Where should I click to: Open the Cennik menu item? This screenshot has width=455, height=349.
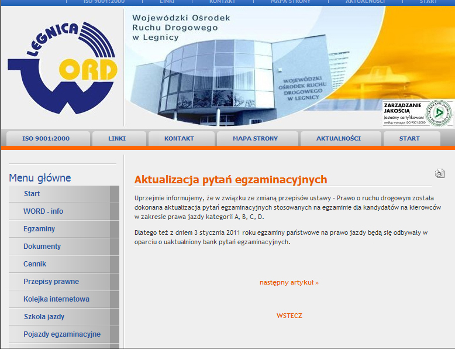(64, 264)
